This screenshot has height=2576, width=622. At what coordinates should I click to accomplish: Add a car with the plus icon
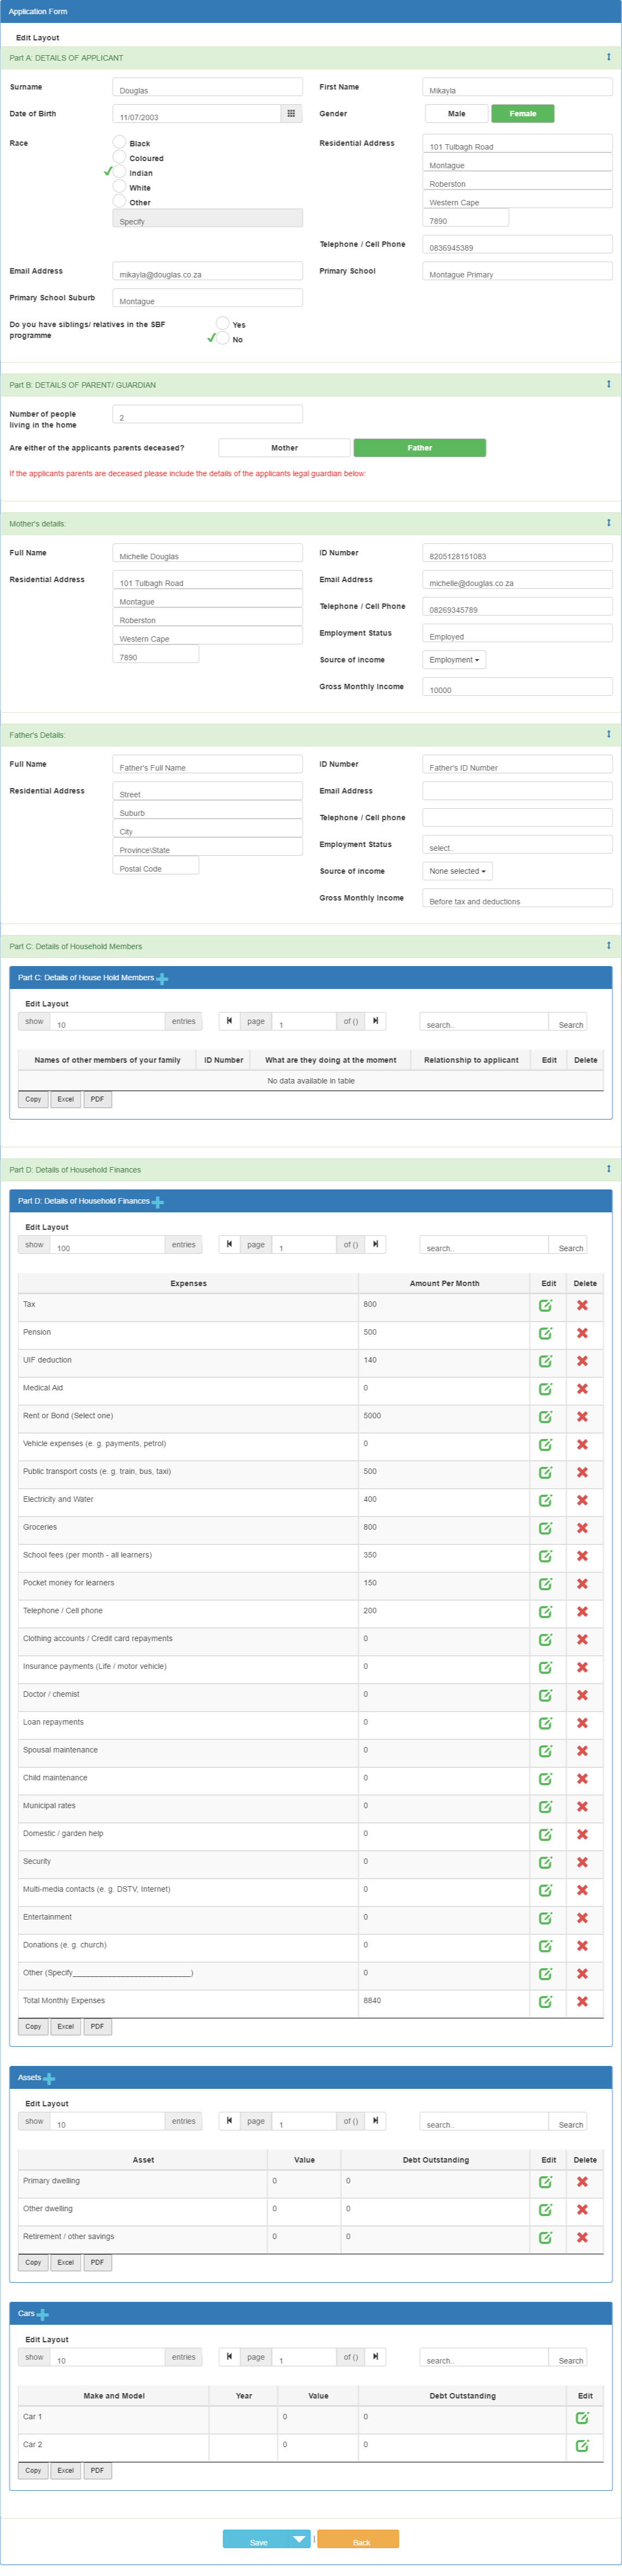43,2315
